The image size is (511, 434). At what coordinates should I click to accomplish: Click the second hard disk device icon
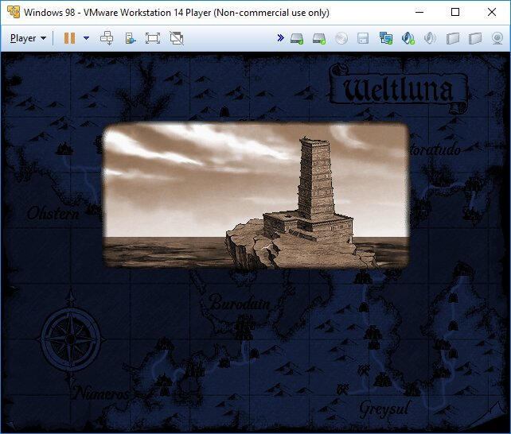coord(319,38)
